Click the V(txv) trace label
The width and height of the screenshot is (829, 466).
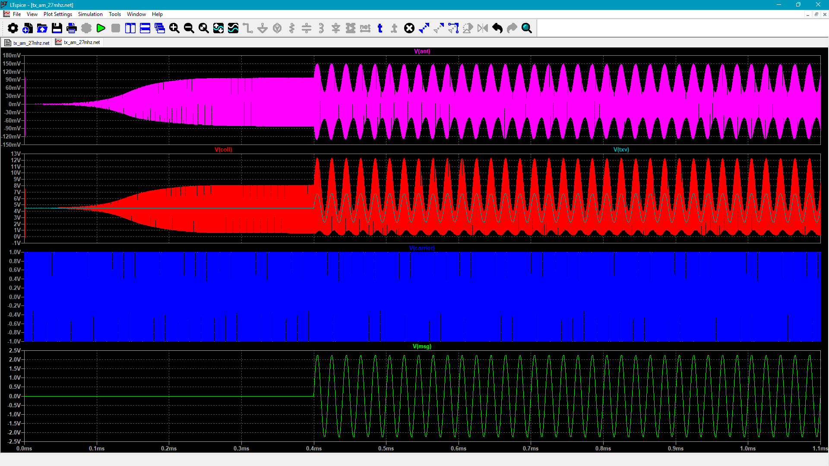click(x=621, y=150)
